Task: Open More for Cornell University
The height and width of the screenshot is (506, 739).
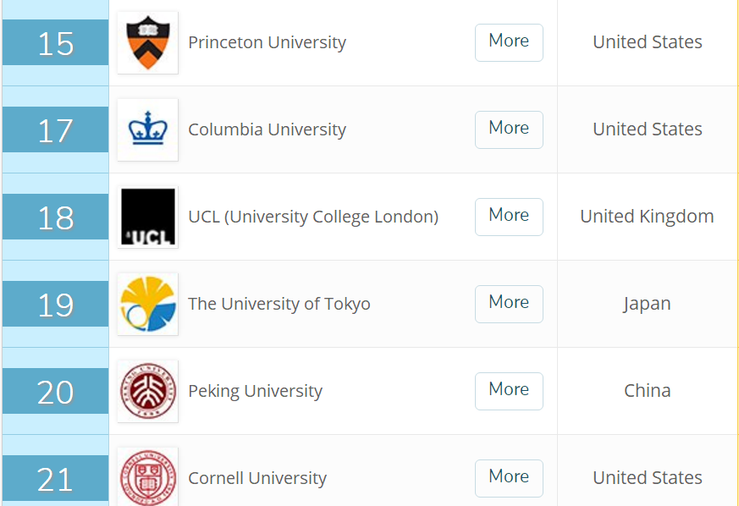Action: pyautogui.click(x=509, y=478)
